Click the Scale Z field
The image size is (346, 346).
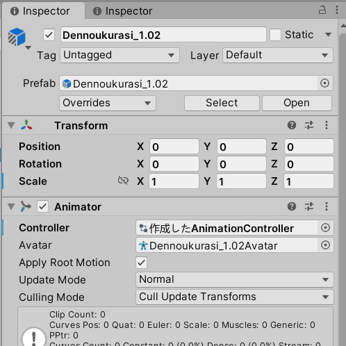pyautogui.click(x=309, y=181)
